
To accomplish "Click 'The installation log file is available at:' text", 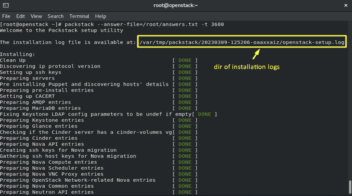I will pyautogui.click(x=68, y=42).
